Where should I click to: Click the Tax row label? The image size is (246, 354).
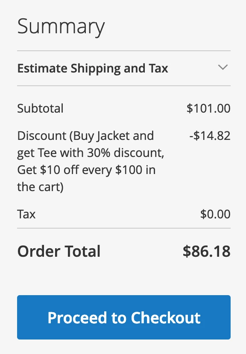(26, 214)
